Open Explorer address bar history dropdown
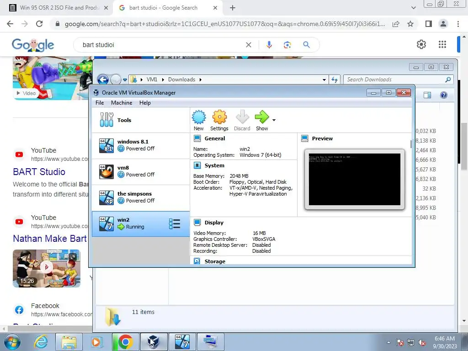 point(324,80)
